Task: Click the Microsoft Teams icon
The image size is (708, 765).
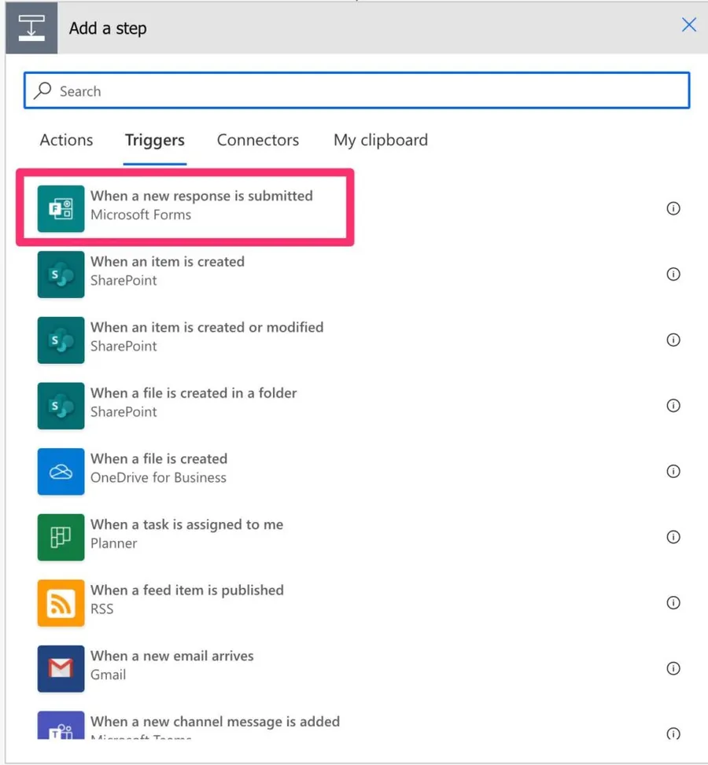Action: tap(61, 726)
